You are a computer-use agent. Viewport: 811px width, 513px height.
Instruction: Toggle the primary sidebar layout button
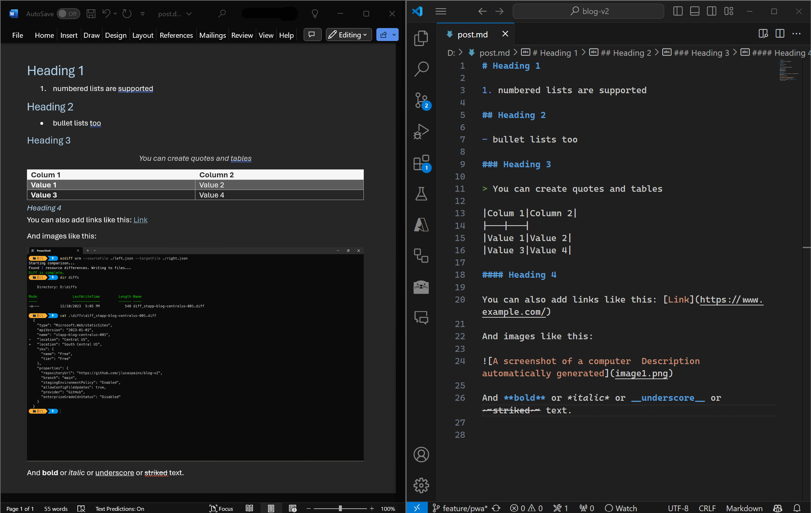coord(678,11)
